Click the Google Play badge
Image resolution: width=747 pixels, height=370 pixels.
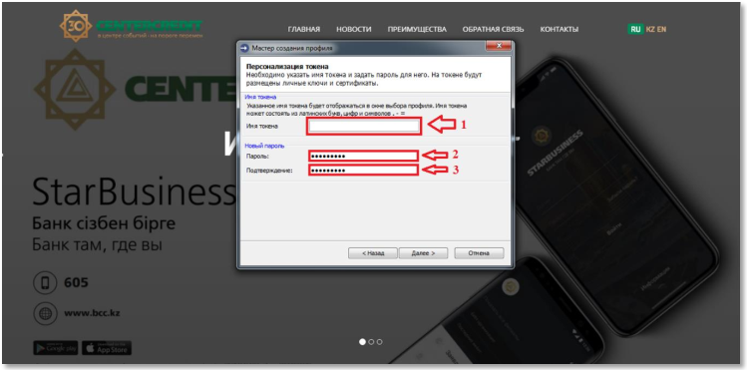(x=56, y=348)
